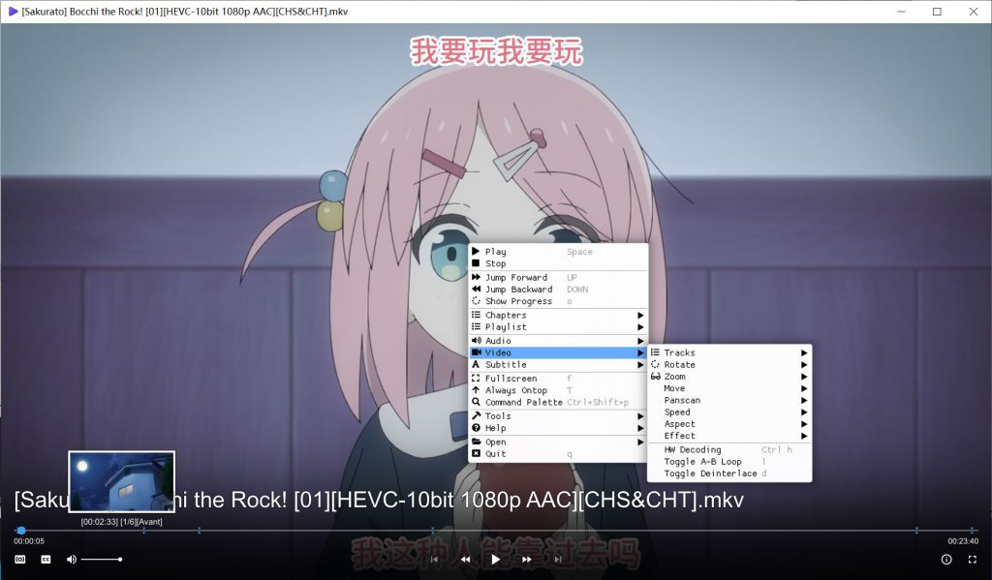Expand the Tools submenu
The image size is (992, 580).
(x=558, y=416)
